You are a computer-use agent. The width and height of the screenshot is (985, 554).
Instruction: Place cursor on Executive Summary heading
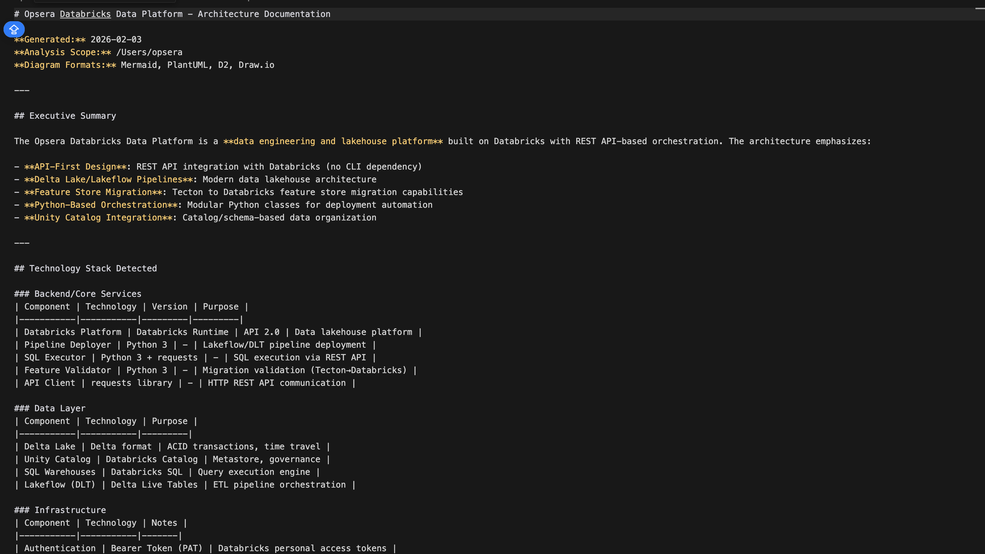pos(72,116)
